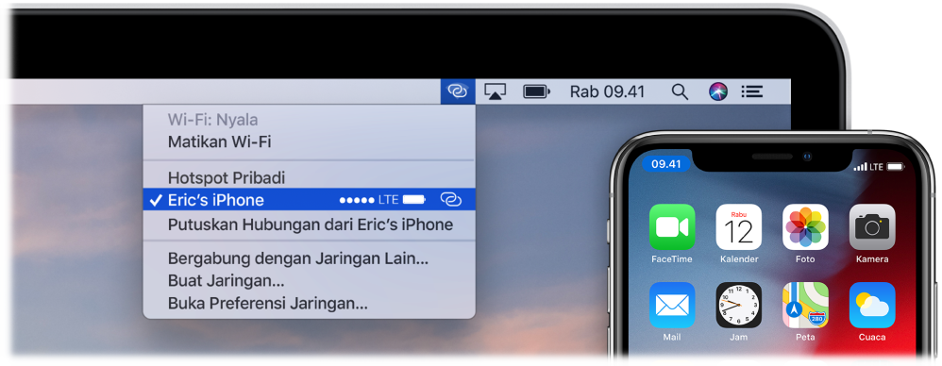Click the battery icon in Eric's iPhone row
942x366 pixels.
pyautogui.click(x=414, y=200)
